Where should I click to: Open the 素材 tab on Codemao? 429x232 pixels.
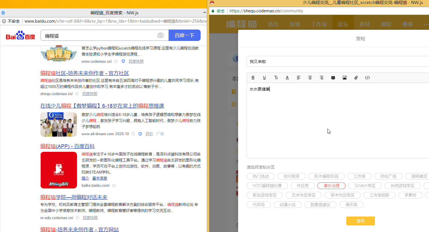point(364,24)
